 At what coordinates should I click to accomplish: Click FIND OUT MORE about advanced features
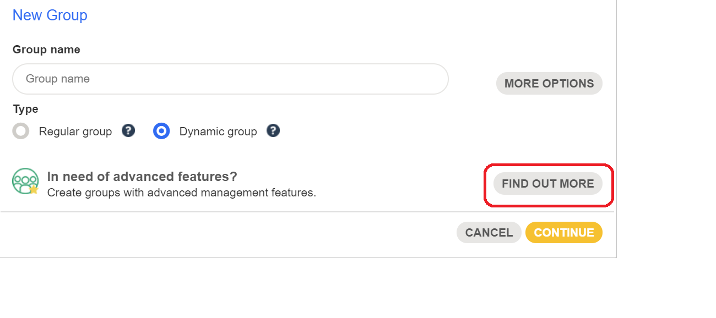point(547,184)
